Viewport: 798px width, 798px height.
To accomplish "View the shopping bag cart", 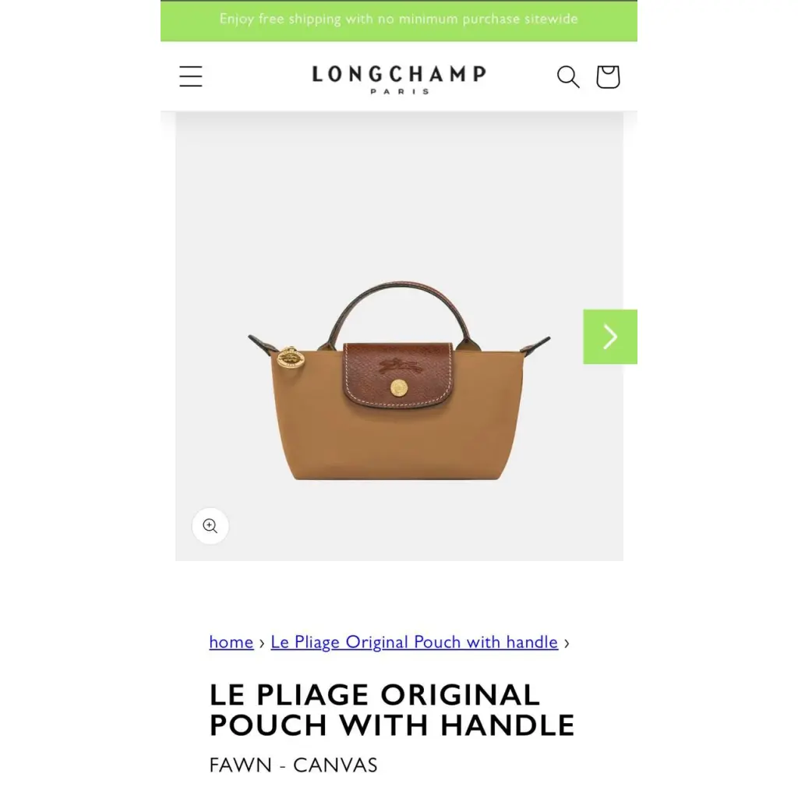I will coord(608,77).
